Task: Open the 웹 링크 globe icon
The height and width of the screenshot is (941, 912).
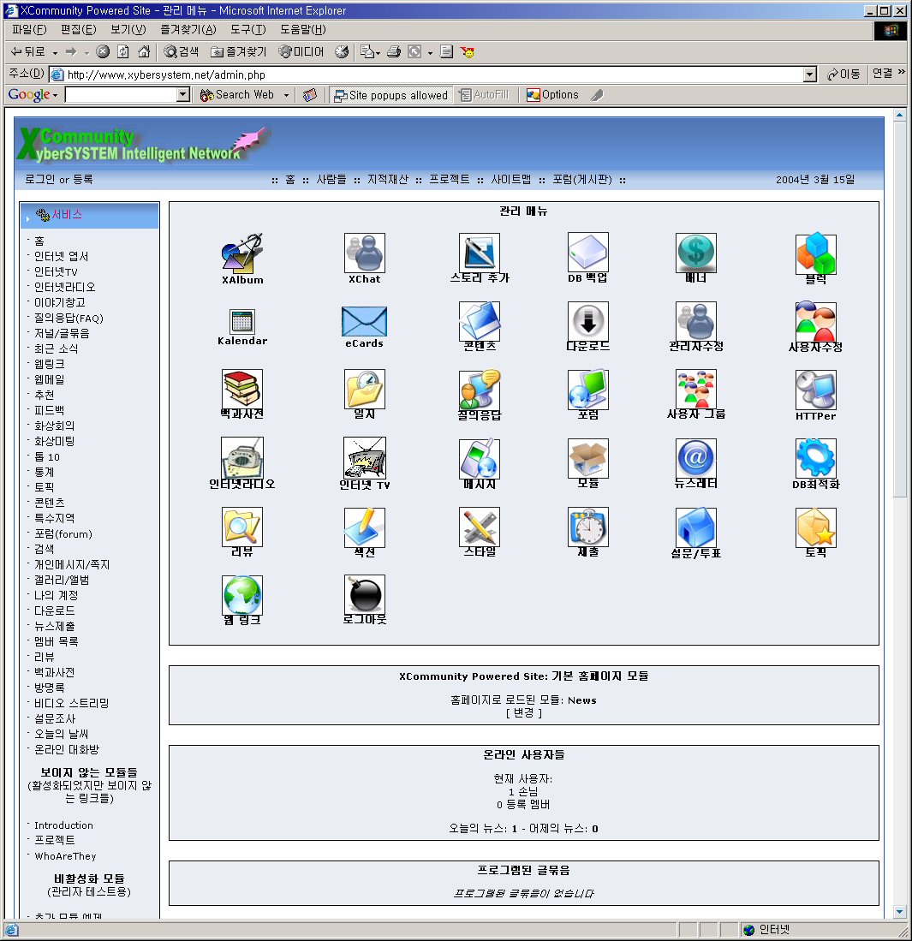Action: [x=242, y=594]
